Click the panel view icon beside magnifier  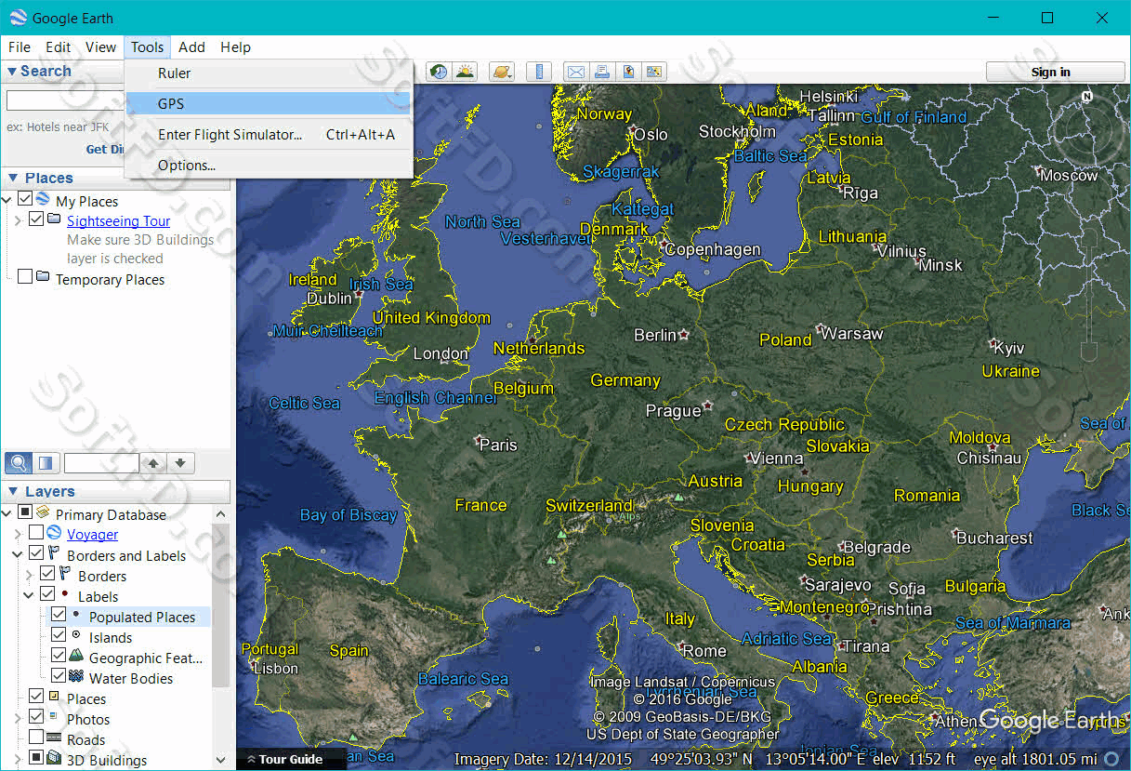point(46,462)
